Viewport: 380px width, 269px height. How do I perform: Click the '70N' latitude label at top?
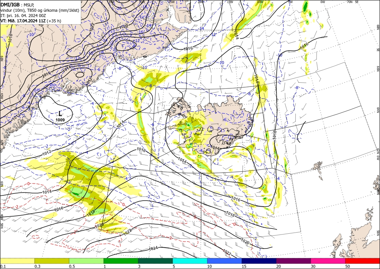350,2
